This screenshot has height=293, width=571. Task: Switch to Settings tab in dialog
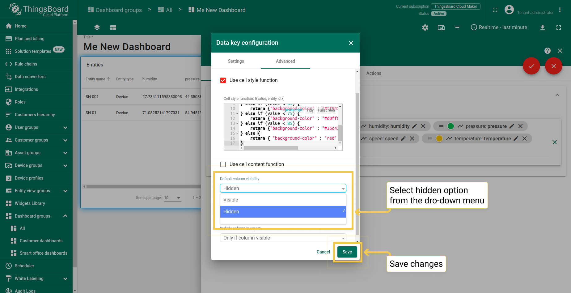pyautogui.click(x=236, y=61)
